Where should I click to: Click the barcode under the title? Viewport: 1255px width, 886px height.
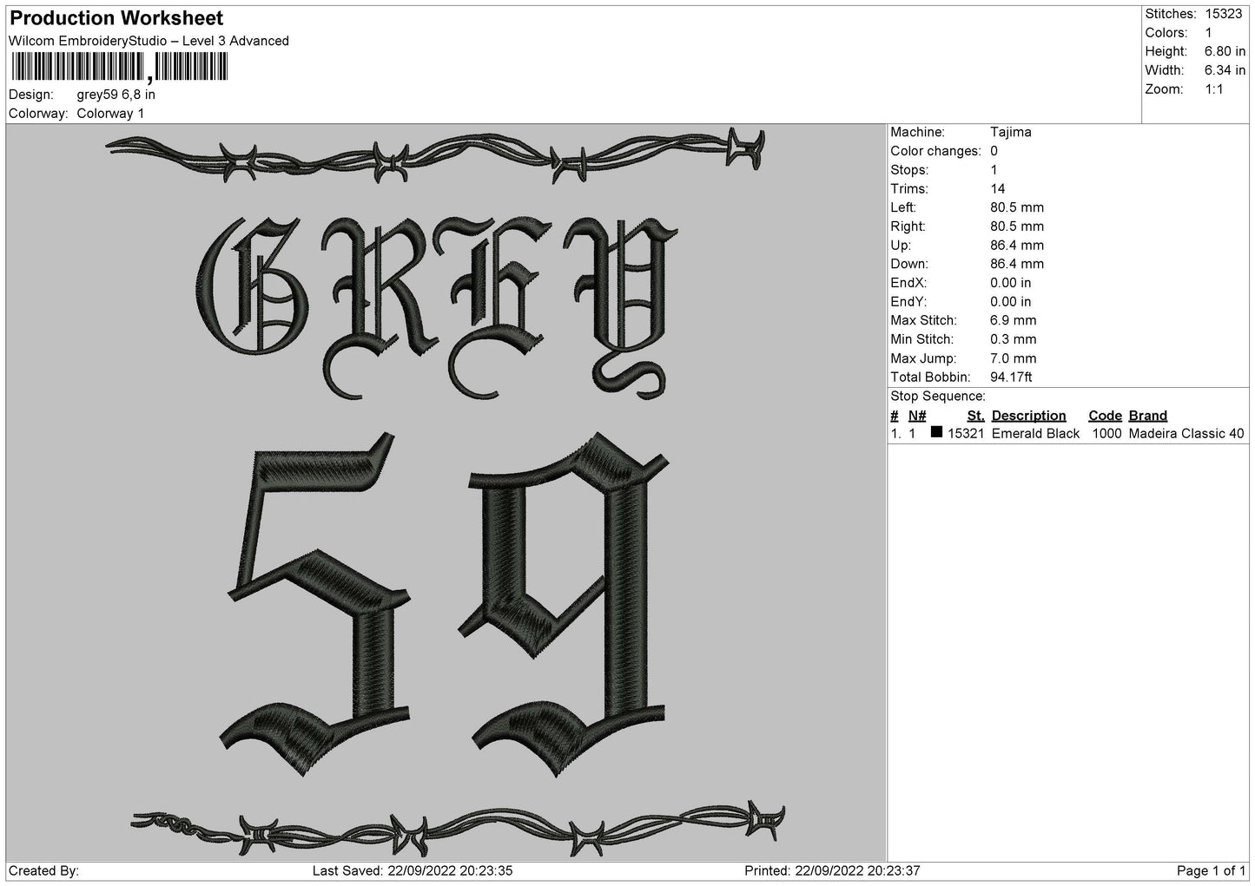tap(120, 68)
